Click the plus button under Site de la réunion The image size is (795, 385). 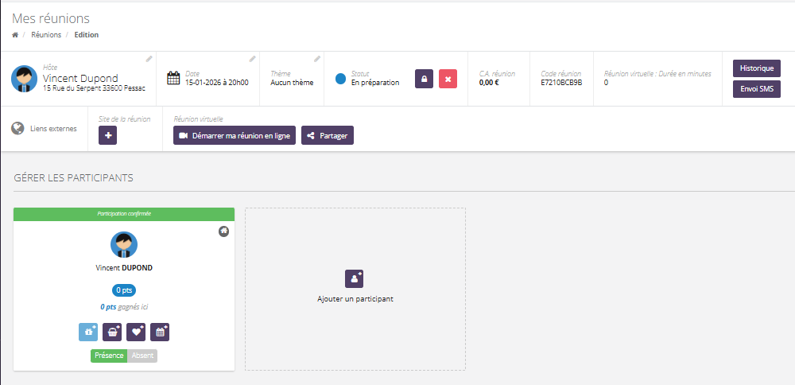(x=108, y=135)
